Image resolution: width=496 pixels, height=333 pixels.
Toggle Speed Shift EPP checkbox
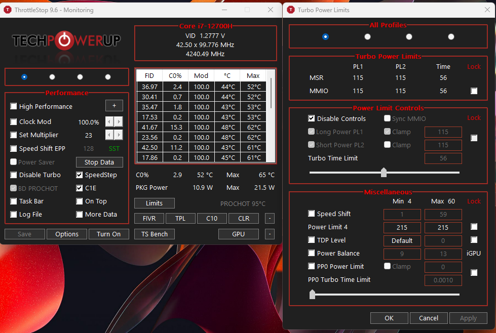13,148
